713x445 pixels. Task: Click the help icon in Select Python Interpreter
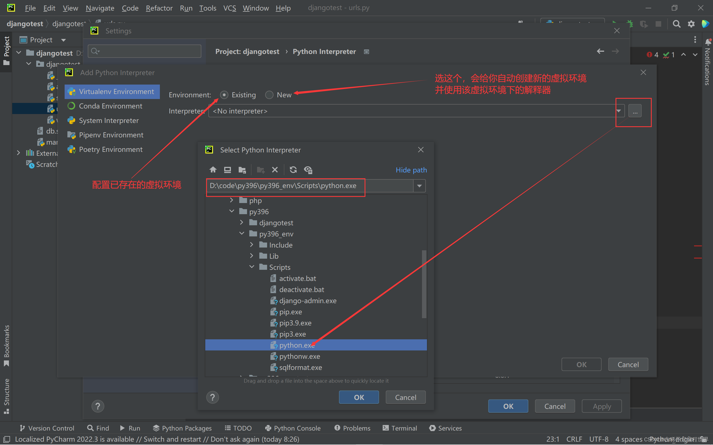point(213,397)
